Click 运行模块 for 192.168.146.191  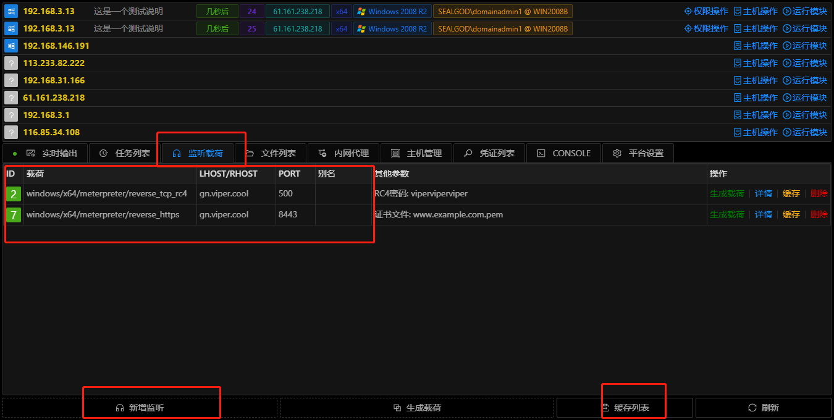click(x=805, y=46)
